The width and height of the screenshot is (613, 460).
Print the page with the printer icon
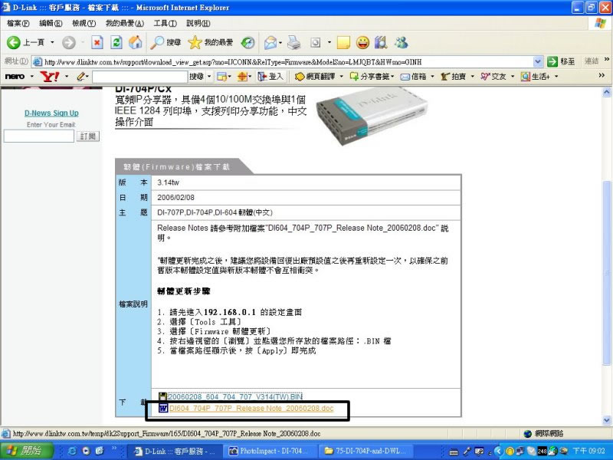(x=294, y=42)
